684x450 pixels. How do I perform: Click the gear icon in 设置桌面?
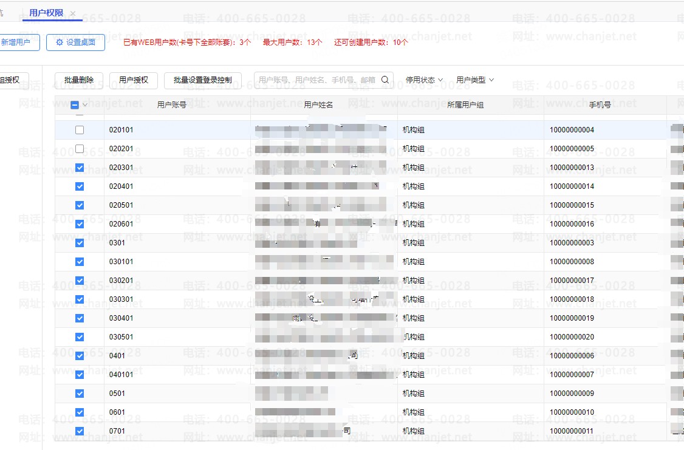pos(59,43)
